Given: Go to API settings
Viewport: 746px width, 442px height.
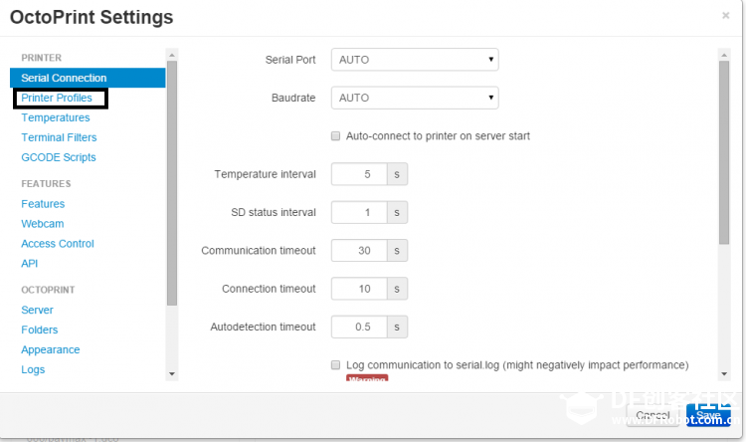Looking at the screenshot, I should (x=30, y=264).
